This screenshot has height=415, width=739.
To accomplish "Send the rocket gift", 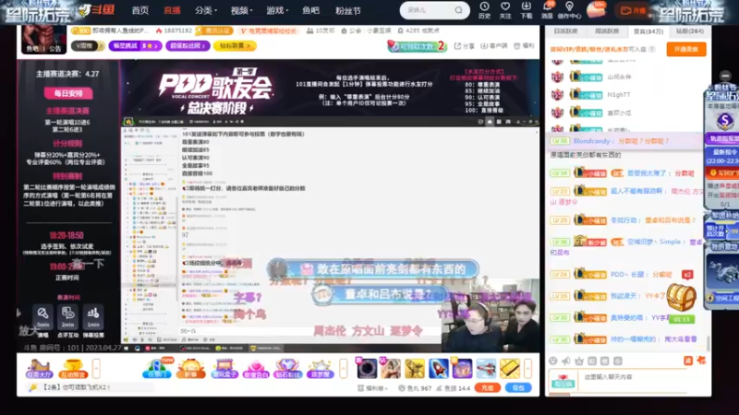I will tap(438, 368).
